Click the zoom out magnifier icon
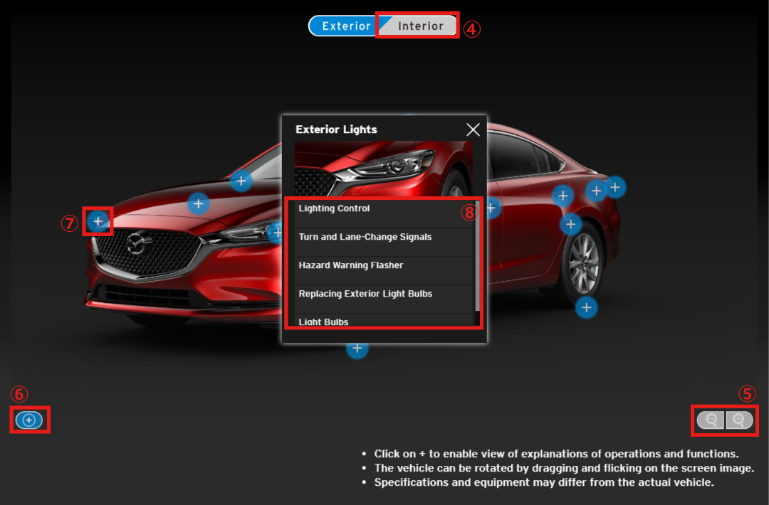Image resolution: width=769 pixels, height=505 pixels. [x=711, y=420]
